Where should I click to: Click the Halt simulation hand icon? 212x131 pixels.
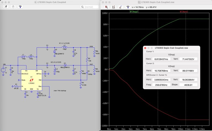tap(13, 7)
